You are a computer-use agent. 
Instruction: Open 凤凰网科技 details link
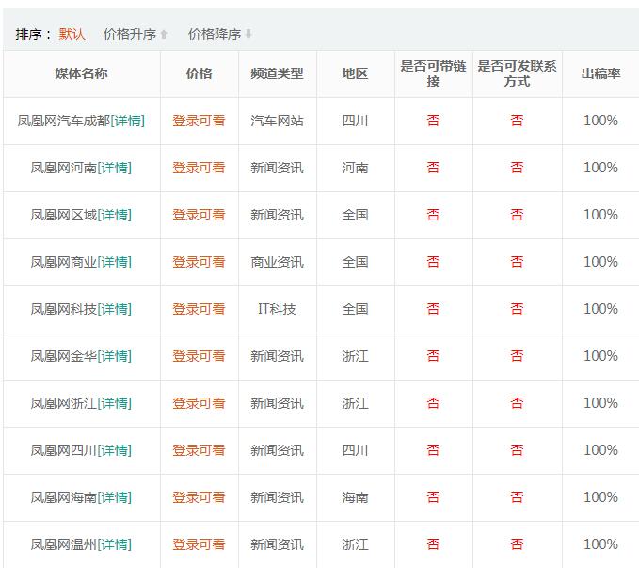tap(115, 309)
